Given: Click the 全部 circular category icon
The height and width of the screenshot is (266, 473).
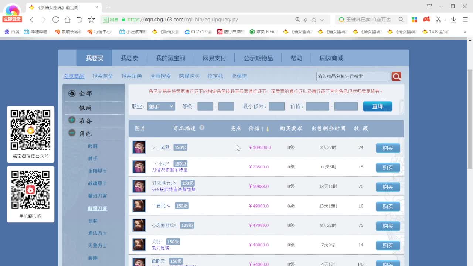Looking at the screenshot, I should [x=72, y=93].
